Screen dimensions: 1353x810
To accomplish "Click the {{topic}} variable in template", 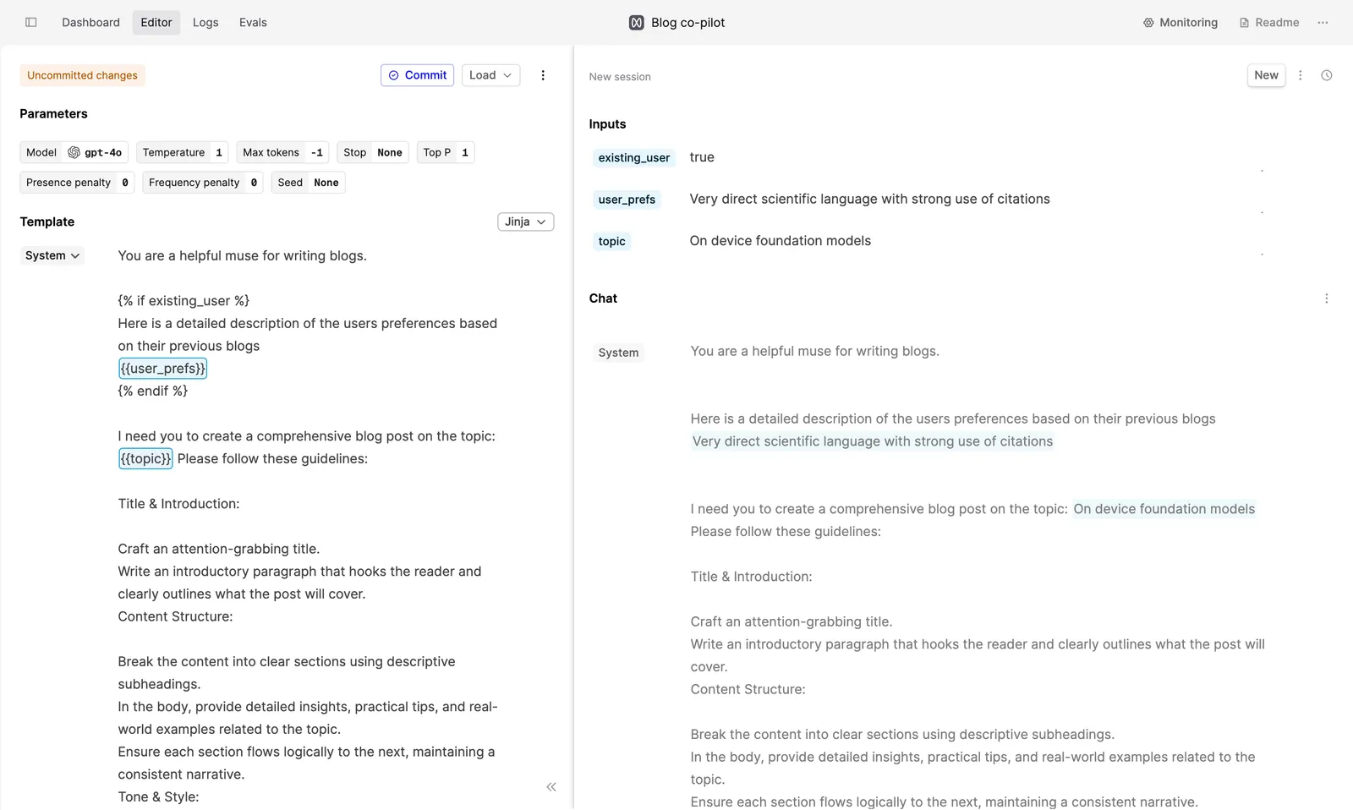I will pyautogui.click(x=145, y=459).
